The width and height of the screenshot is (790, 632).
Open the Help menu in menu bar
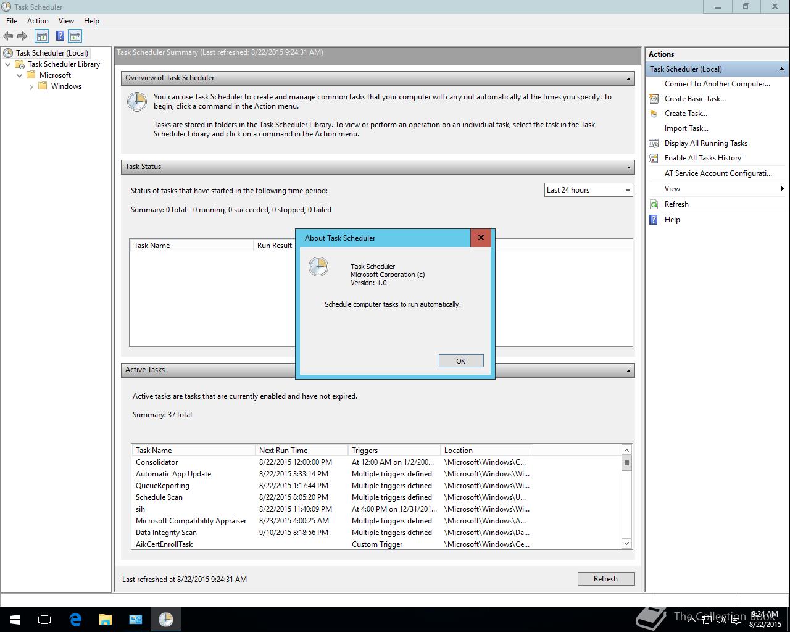(91, 21)
